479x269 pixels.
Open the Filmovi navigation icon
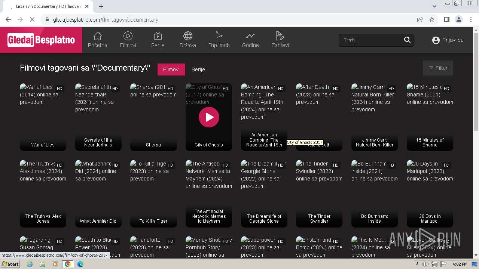click(128, 36)
